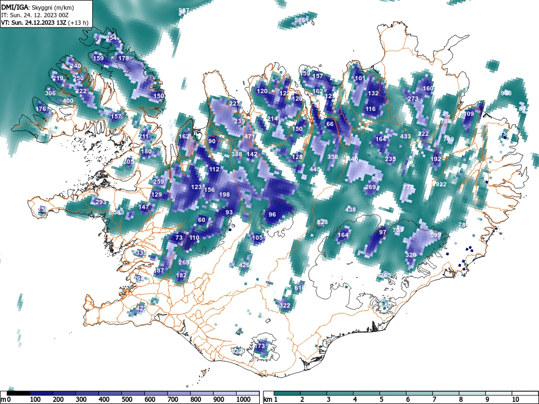Screen dimensions: 539x404
Task: Click the visibility value '273'
Action: [413, 99]
